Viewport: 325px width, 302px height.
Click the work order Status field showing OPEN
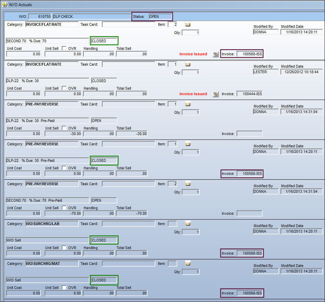(x=160, y=16)
